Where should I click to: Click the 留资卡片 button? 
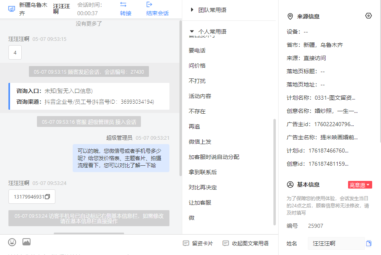point(198,243)
